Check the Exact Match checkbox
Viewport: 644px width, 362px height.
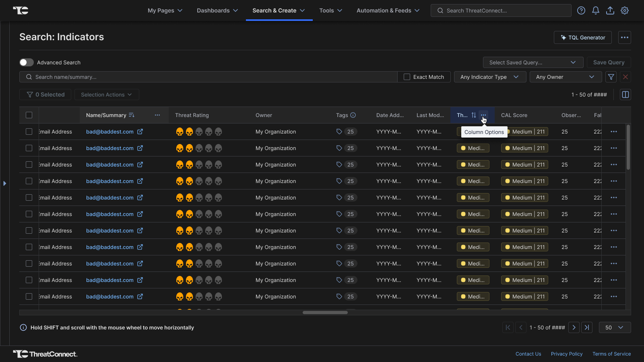(x=407, y=77)
